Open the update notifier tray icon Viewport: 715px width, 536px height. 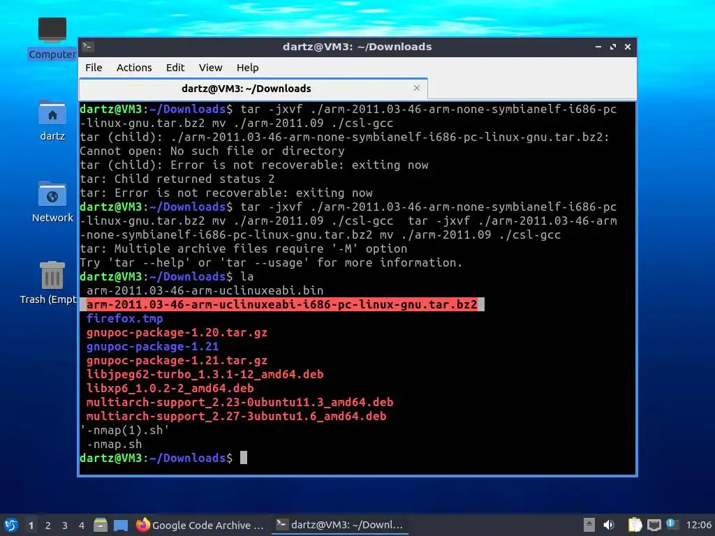tap(671, 523)
